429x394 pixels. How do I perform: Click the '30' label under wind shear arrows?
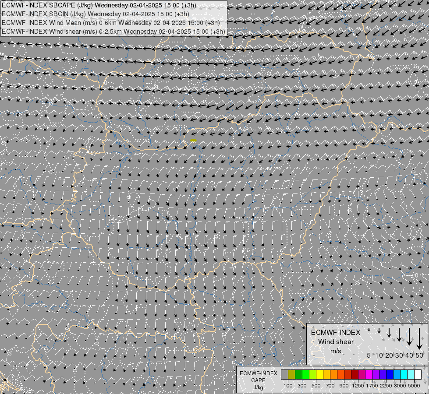coord(399,355)
